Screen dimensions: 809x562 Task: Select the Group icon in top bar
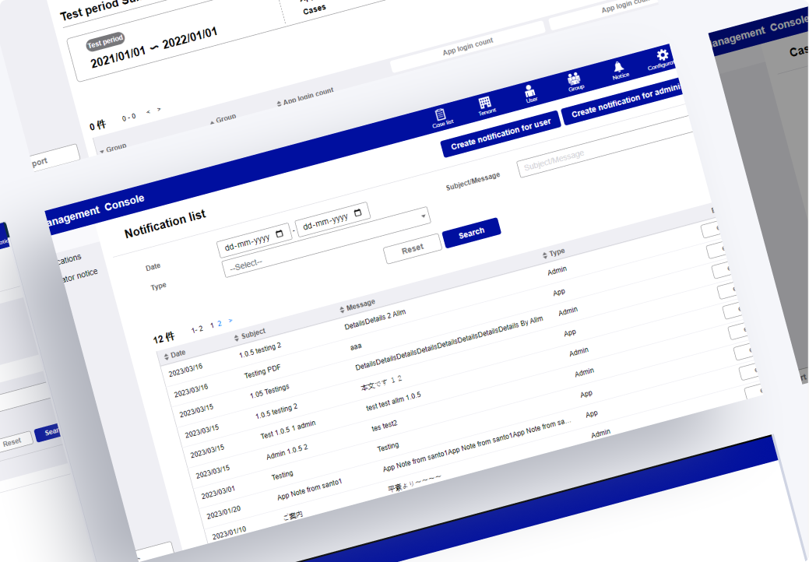[x=575, y=80]
